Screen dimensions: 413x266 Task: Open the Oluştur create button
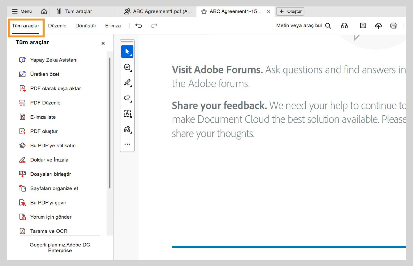[x=290, y=11]
